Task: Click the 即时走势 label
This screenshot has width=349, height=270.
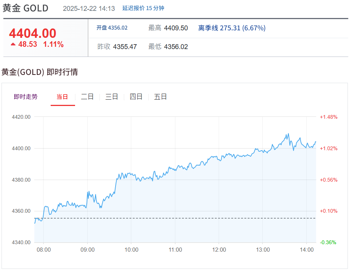Action: click(26, 97)
